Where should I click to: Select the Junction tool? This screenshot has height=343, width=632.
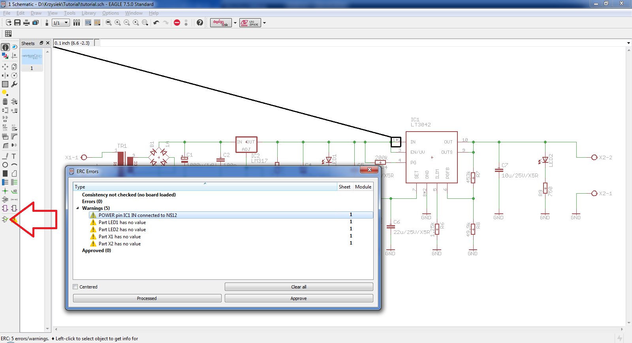(5, 191)
